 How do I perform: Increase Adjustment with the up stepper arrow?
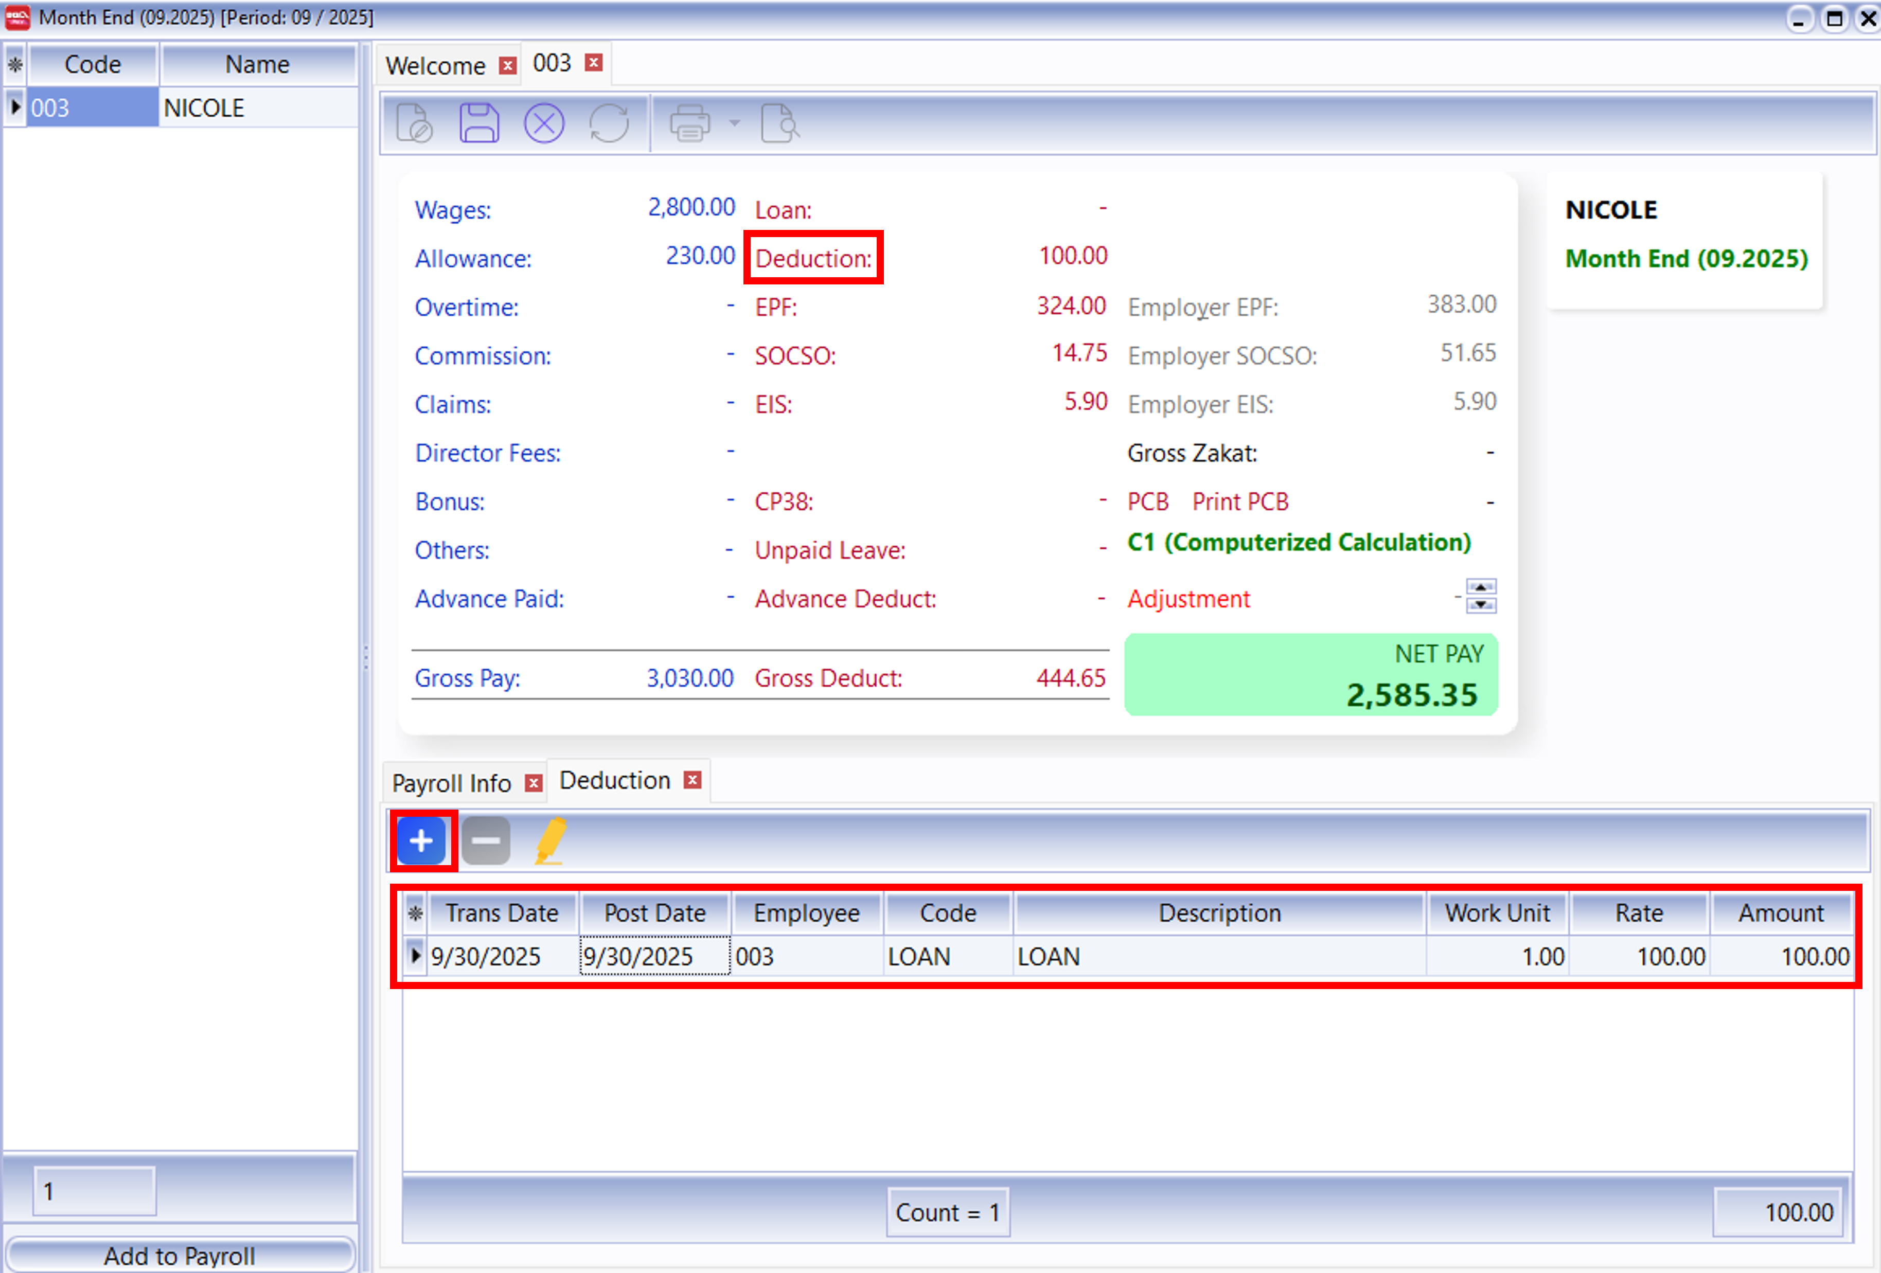pyautogui.click(x=1481, y=587)
